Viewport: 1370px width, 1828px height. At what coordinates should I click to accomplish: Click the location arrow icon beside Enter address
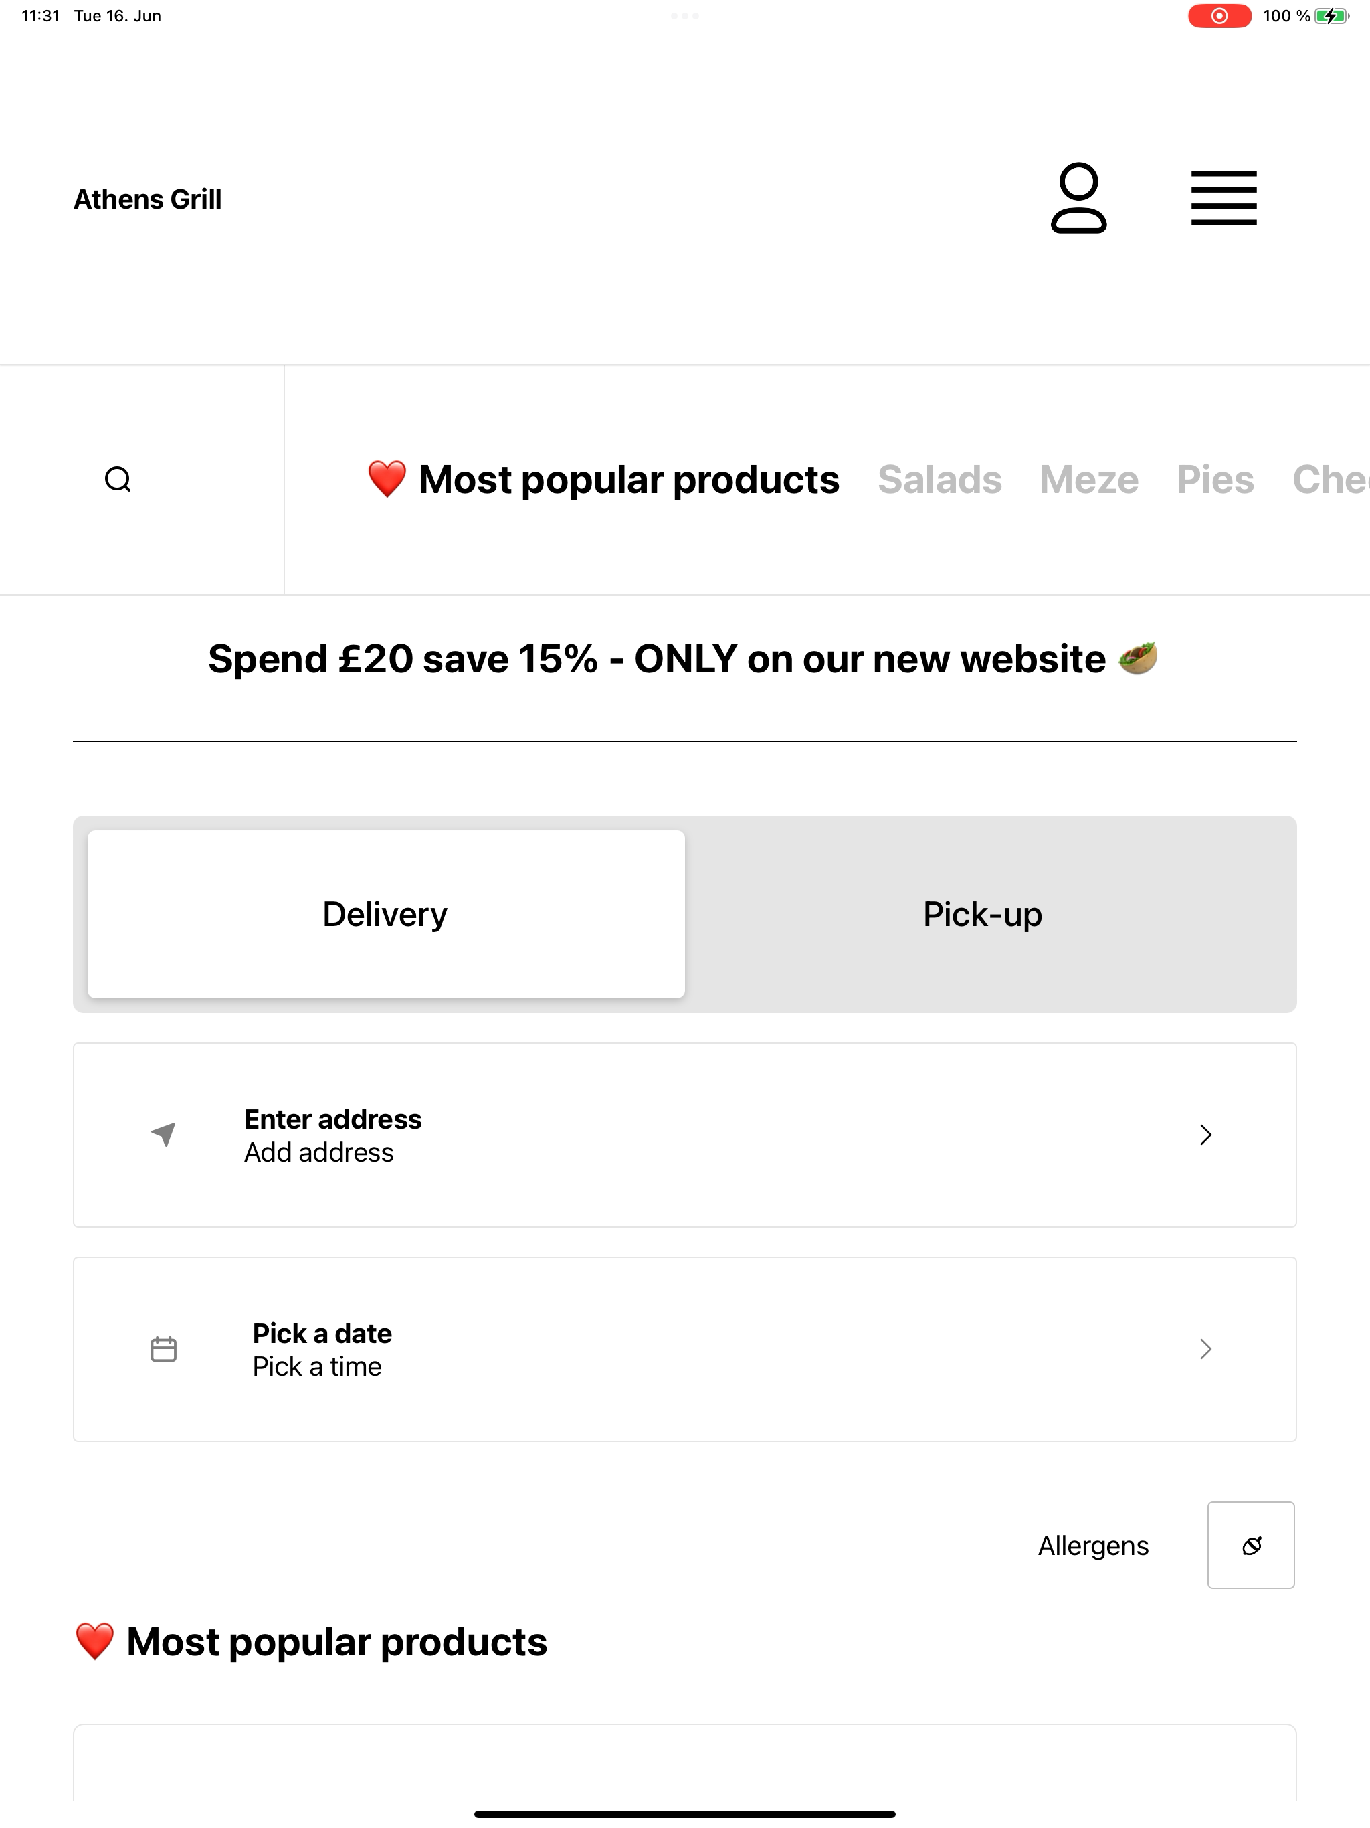[x=164, y=1135]
